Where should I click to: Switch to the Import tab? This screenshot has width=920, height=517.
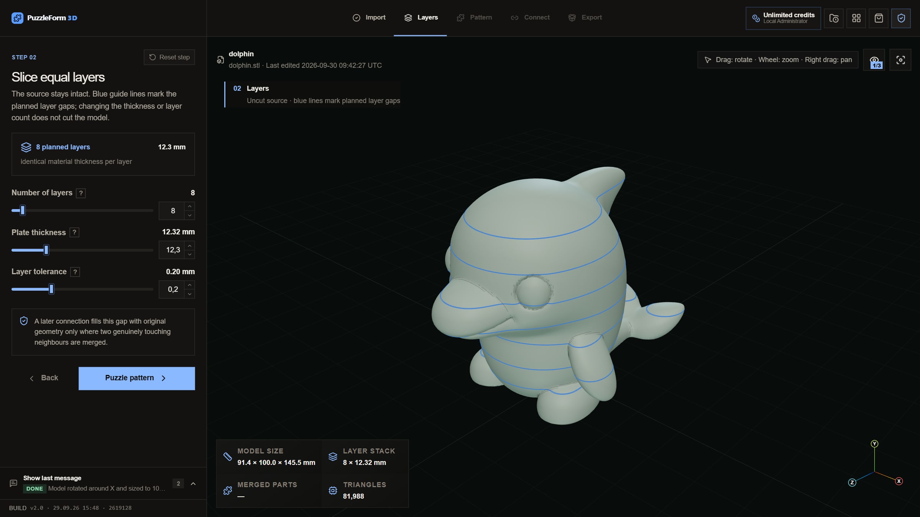click(369, 18)
